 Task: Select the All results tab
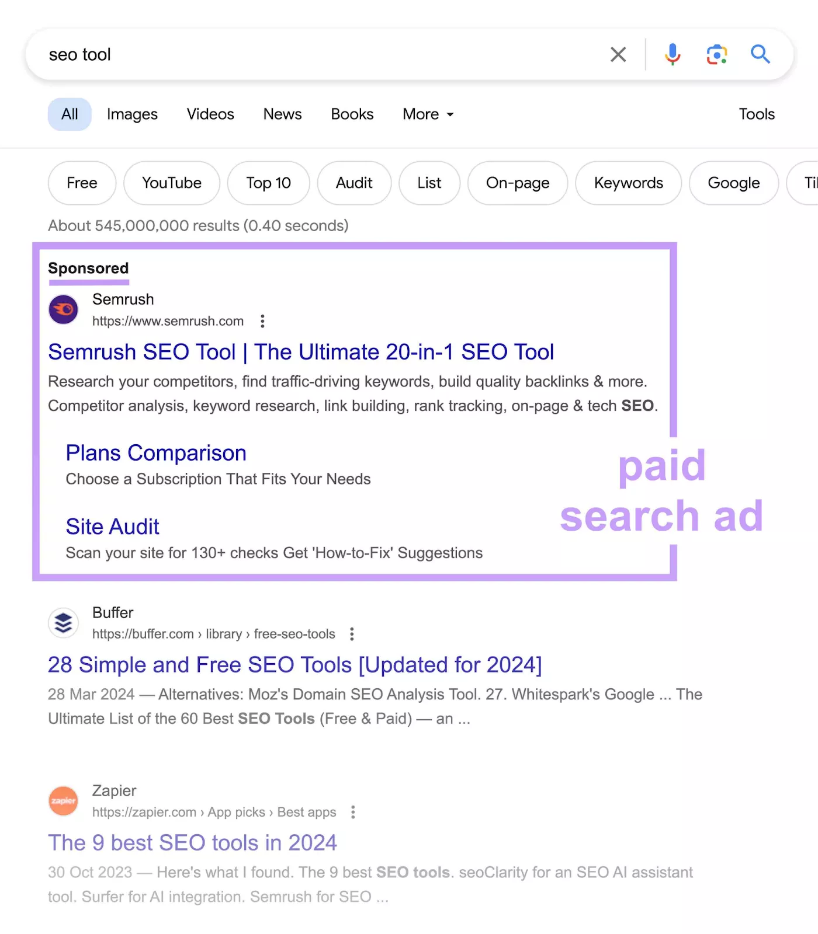coord(70,114)
